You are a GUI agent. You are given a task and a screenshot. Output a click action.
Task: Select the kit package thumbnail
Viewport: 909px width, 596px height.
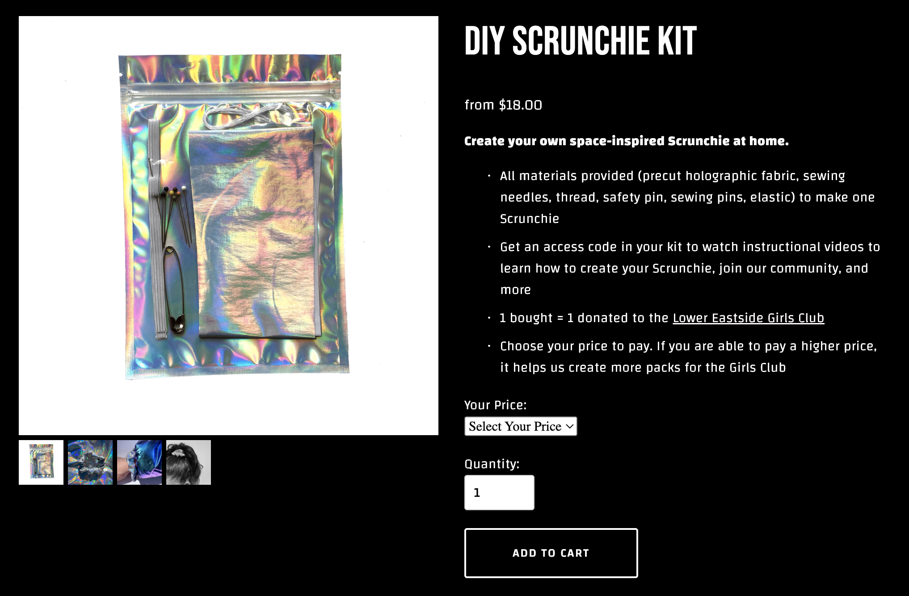41,462
